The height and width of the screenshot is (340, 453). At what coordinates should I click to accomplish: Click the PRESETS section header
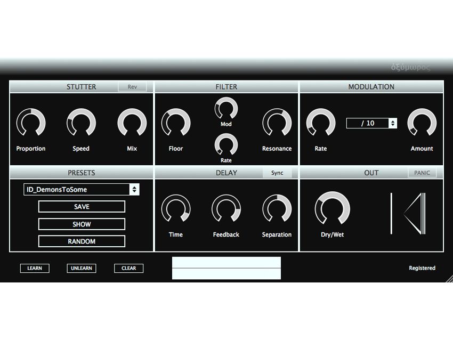tap(81, 173)
